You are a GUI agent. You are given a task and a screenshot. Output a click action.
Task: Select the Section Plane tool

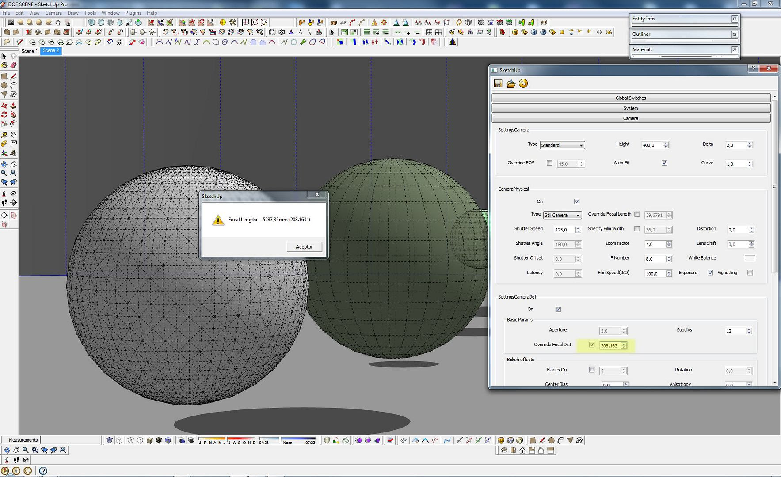coord(4,215)
